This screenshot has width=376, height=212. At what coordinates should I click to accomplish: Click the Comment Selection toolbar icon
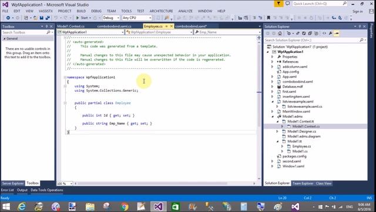point(254,18)
